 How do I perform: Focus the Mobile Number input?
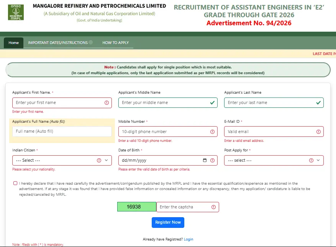click(x=168, y=132)
